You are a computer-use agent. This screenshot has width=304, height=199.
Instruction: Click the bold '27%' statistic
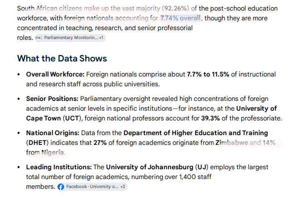click(100, 143)
